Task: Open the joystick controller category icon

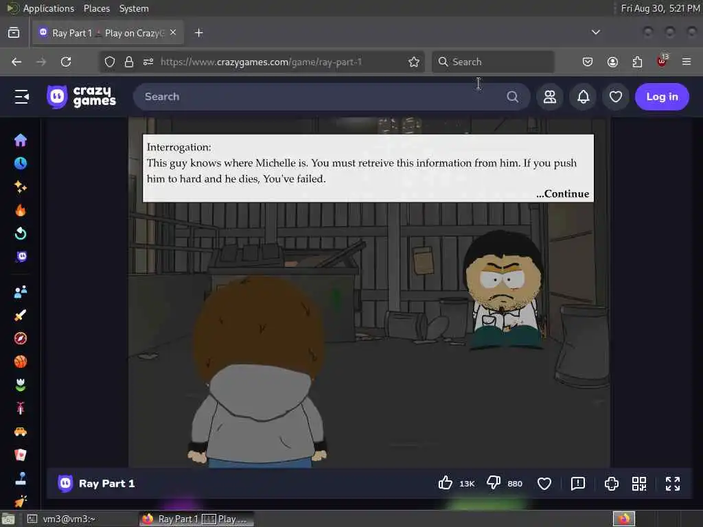Action: [x=21, y=478]
